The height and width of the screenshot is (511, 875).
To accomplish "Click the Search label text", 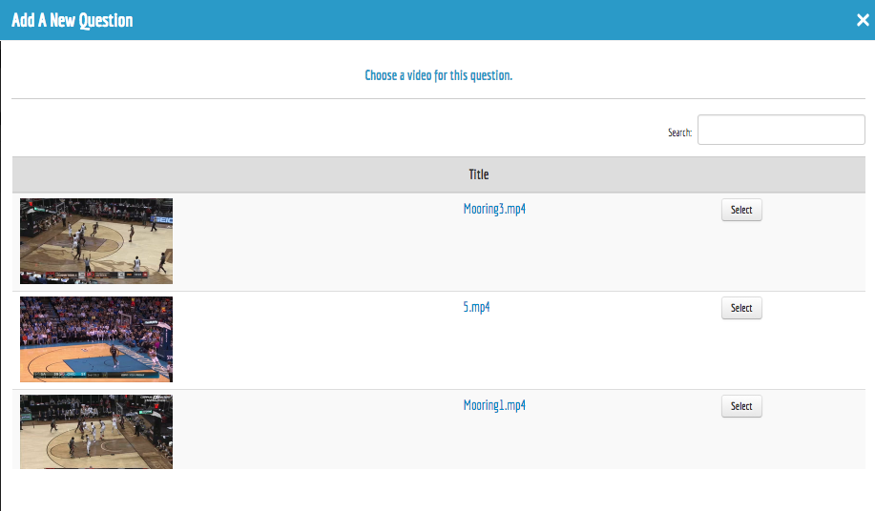I will pos(679,133).
